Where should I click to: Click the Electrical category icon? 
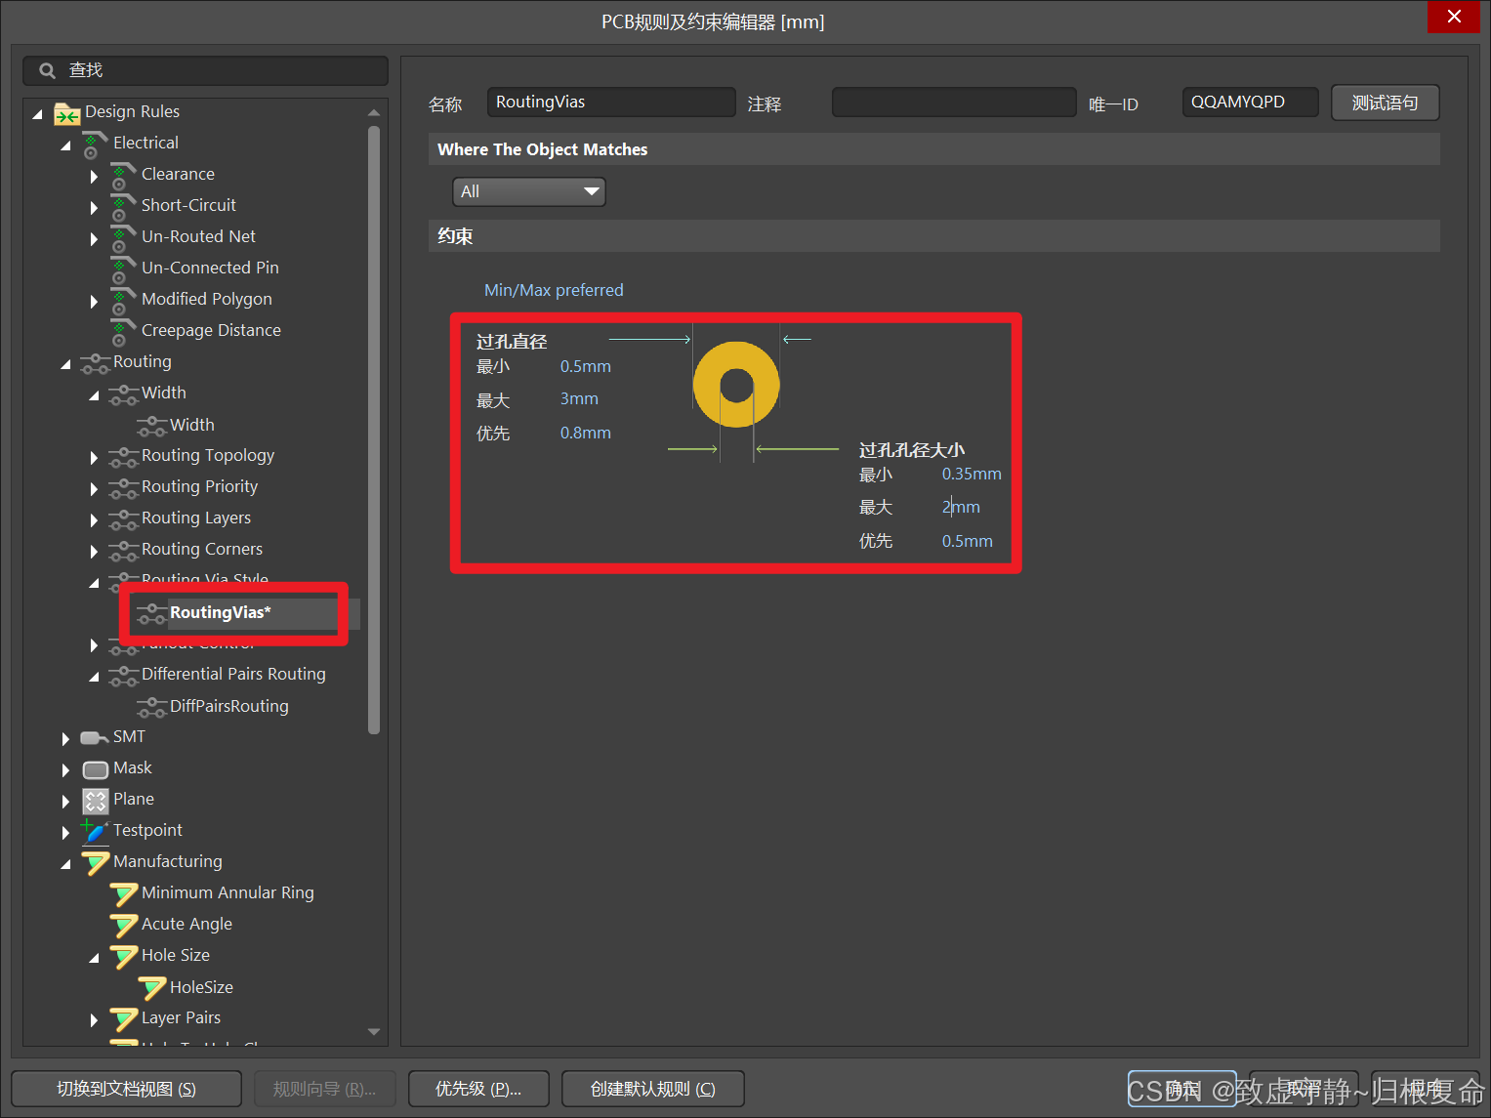coord(95,145)
